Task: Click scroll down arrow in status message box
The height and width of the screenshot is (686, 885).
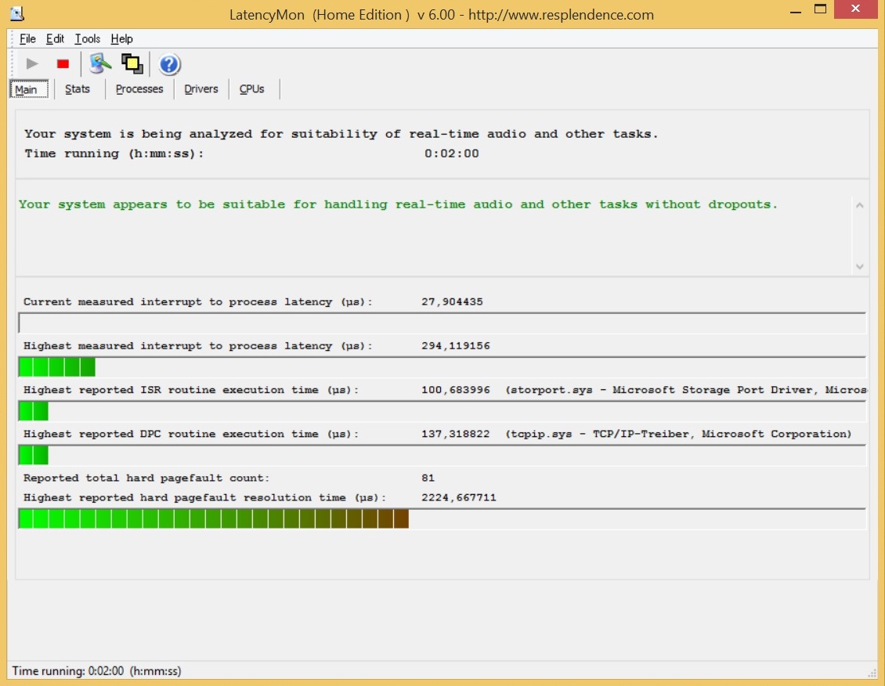Action: pos(860,266)
